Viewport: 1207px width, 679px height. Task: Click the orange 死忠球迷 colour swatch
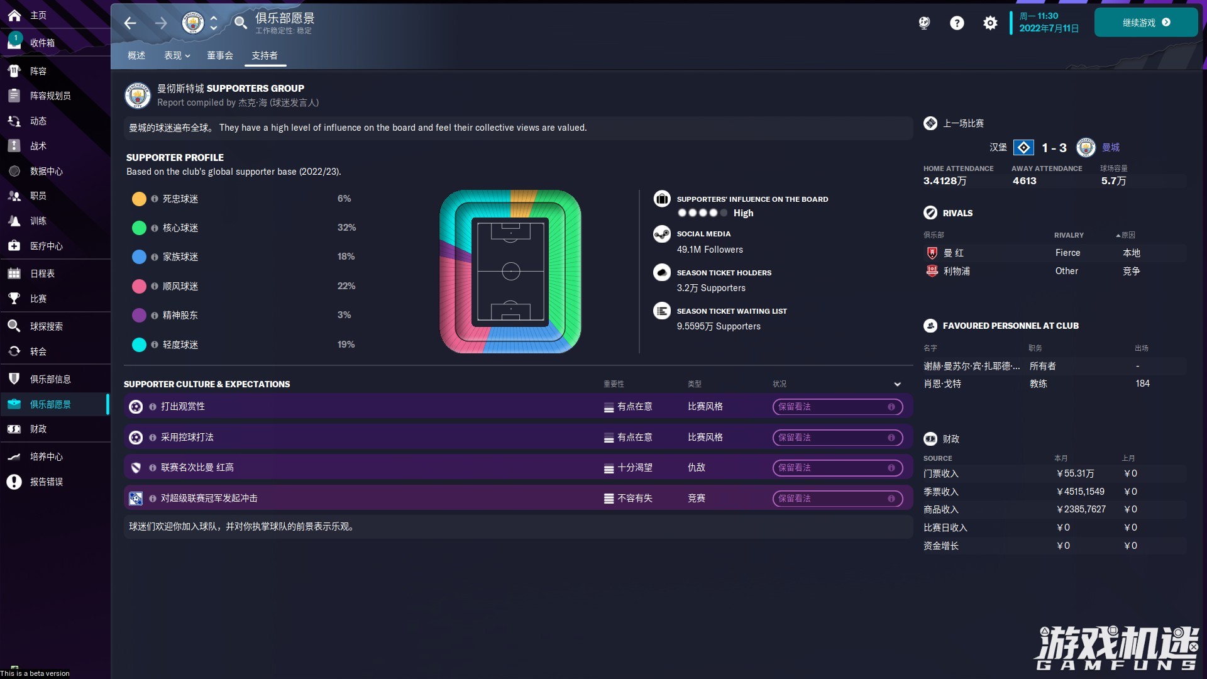pos(139,199)
